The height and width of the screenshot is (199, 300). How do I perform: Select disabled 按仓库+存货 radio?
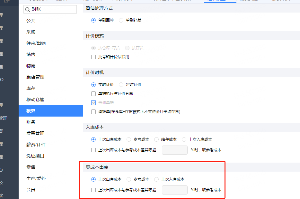tap(93, 48)
